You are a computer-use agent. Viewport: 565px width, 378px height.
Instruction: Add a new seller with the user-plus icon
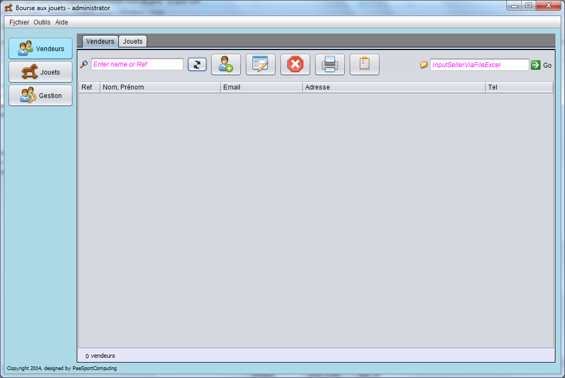[x=226, y=64]
